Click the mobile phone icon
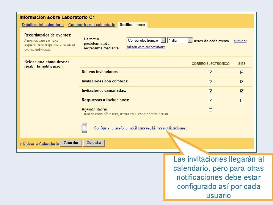Screen dimensions: 273x205 [85, 128]
